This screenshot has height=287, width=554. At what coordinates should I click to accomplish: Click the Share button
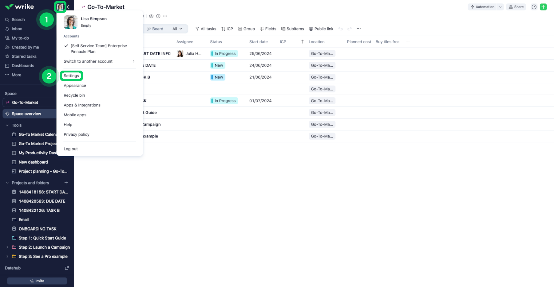(x=516, y=7)
